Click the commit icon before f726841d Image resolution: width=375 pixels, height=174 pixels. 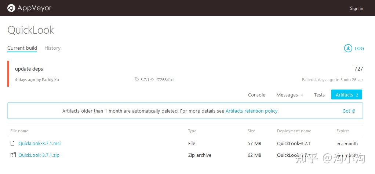[152, 80]
